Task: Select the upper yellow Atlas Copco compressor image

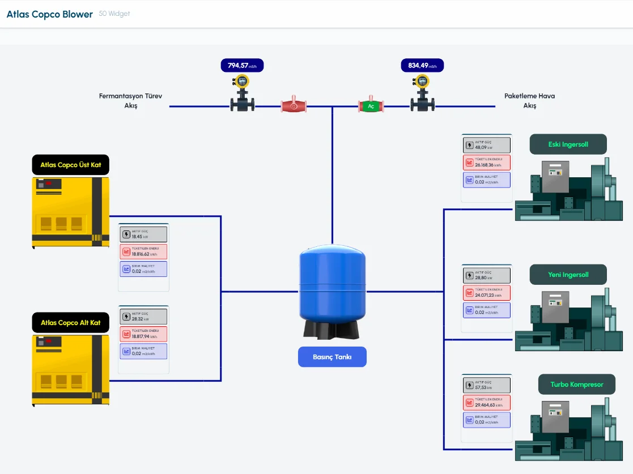Action: (71, 212)
